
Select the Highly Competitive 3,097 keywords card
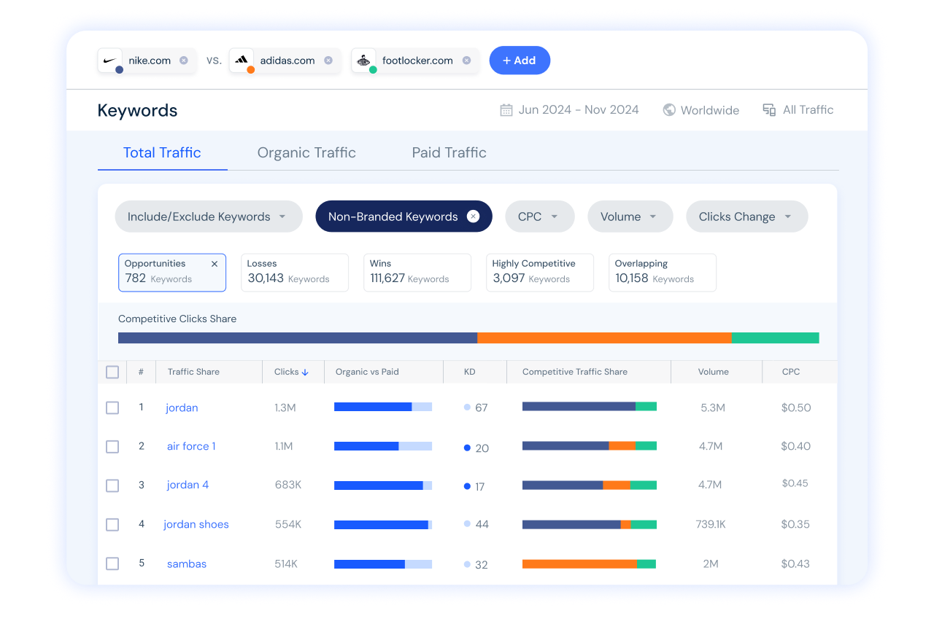point(540,273)
